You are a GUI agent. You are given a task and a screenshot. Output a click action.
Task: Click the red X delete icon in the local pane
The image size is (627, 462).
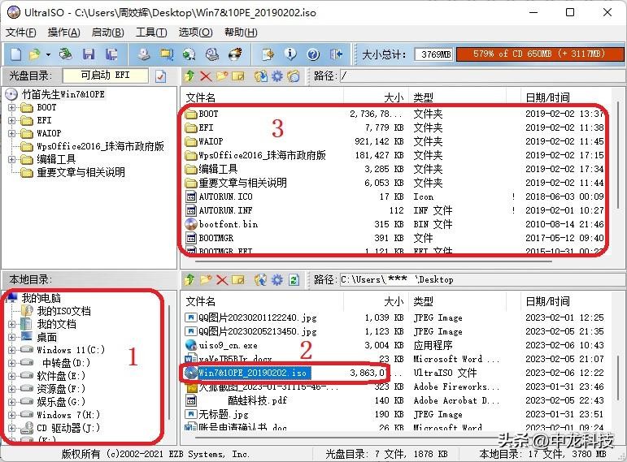pos(222,280)
